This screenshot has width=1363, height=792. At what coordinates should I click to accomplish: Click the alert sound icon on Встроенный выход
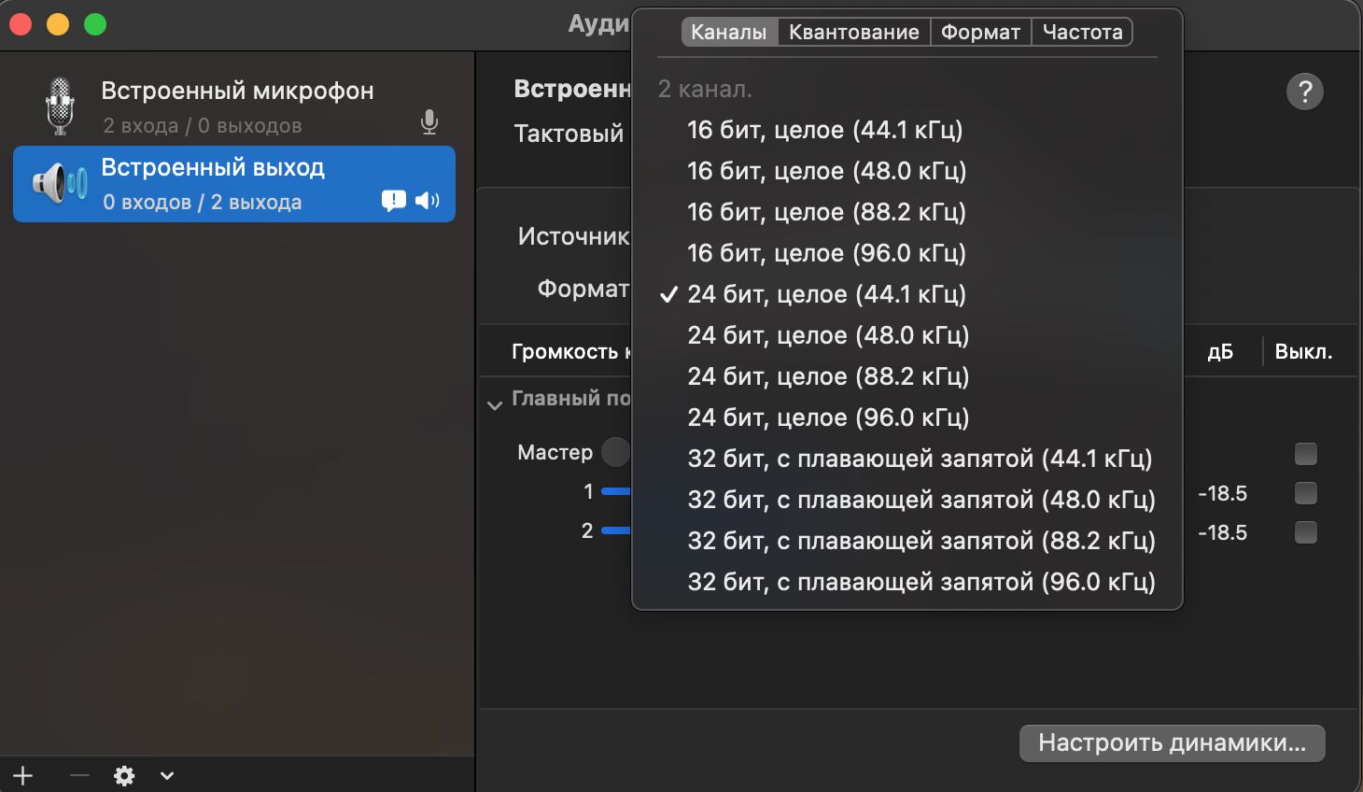393,201
